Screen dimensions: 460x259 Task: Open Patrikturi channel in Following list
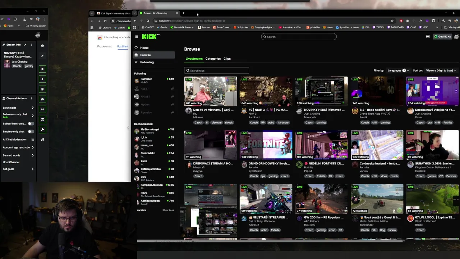click(154, 80)
